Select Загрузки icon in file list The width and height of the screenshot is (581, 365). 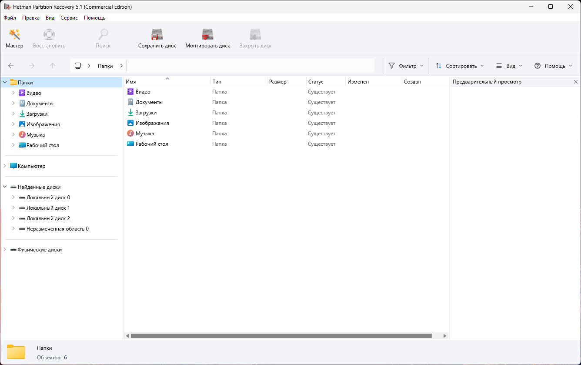click(130, 113)
